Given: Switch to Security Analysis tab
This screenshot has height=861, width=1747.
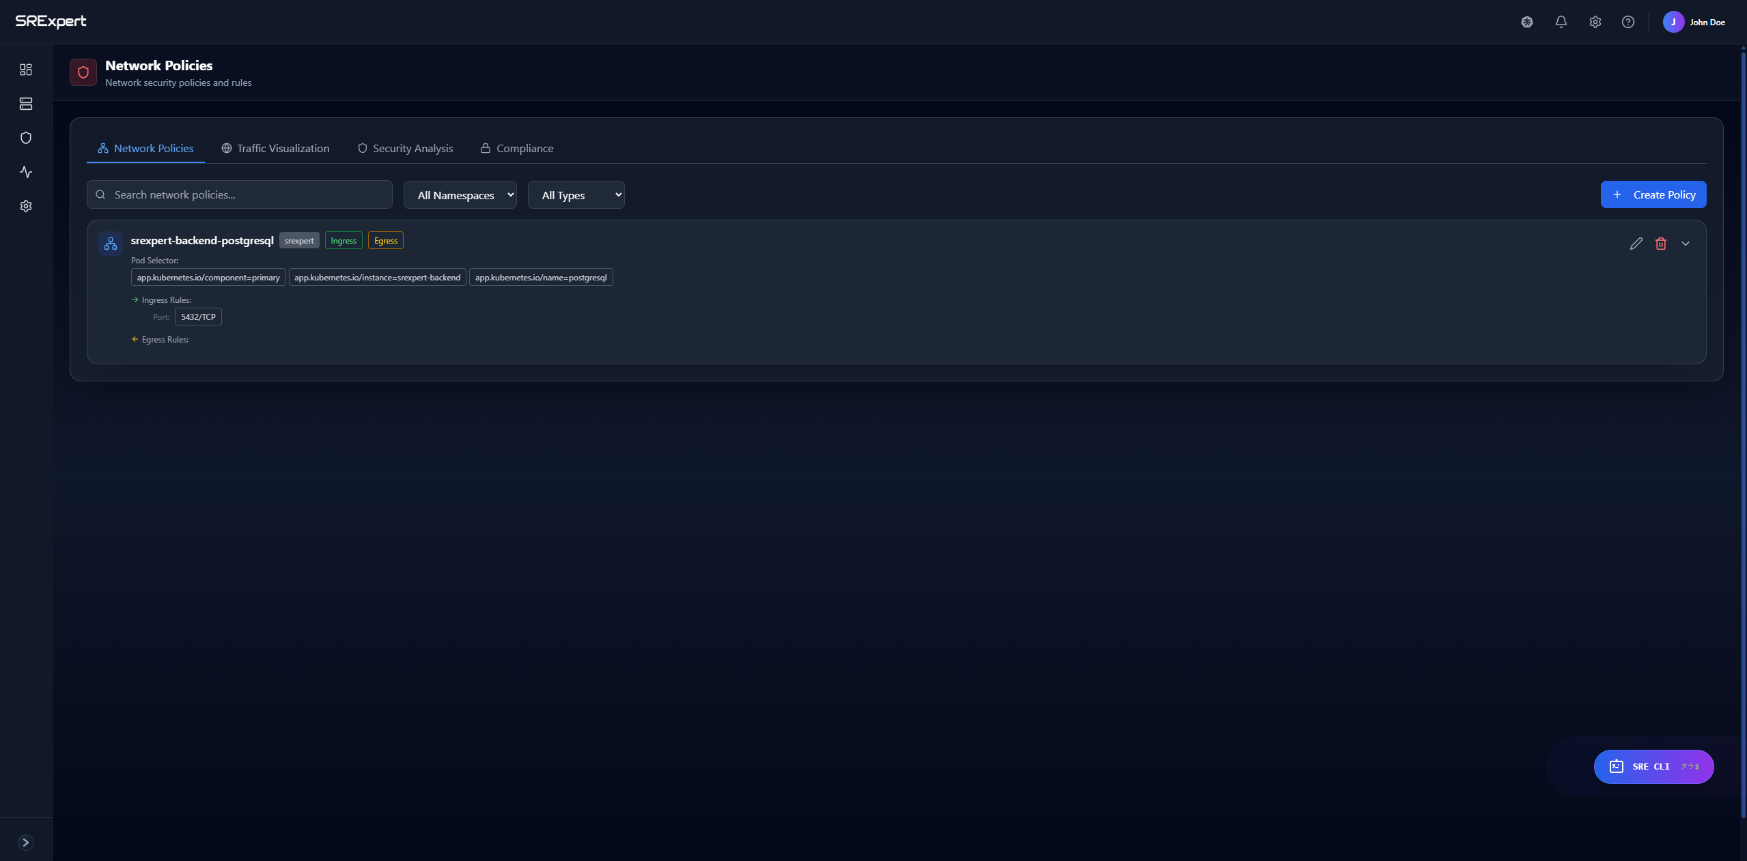Looking at the screenshot, I should click(405, 148).
